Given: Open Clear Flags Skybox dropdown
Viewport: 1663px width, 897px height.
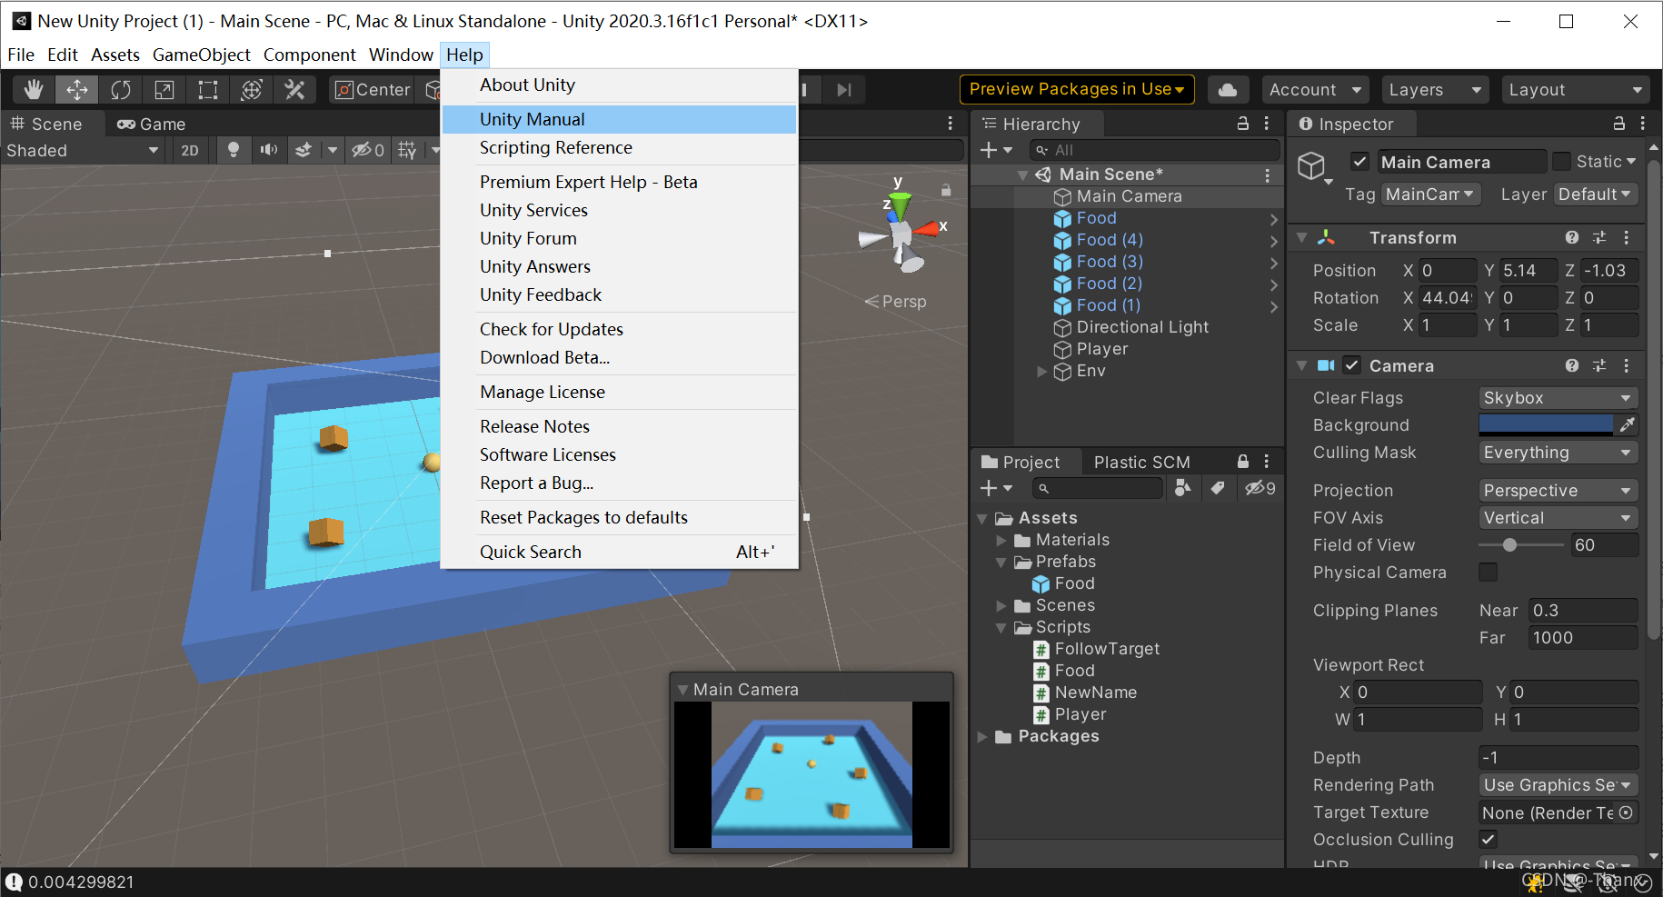Looking at the screenshot, I should click(x=1558, y=397).
